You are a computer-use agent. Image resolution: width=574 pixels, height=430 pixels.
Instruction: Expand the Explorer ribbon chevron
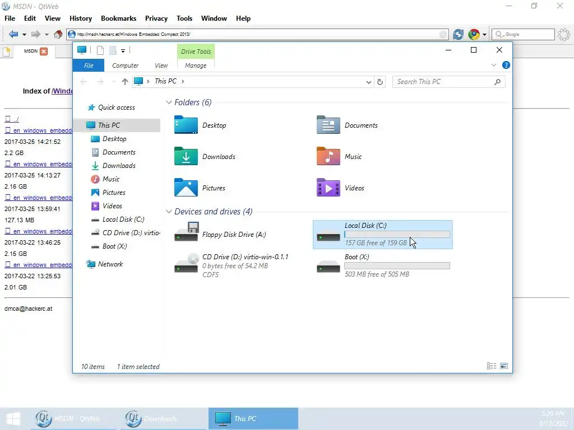pyautogui.click(x=493, y=65)
